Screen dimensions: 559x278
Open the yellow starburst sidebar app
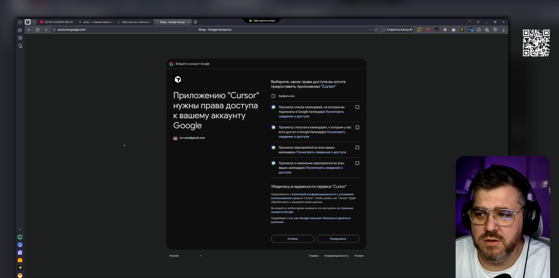[20, 268]
